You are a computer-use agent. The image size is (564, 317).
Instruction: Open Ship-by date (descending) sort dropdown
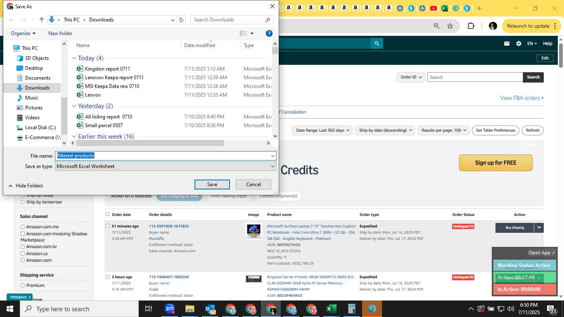(x=385, y=130)
